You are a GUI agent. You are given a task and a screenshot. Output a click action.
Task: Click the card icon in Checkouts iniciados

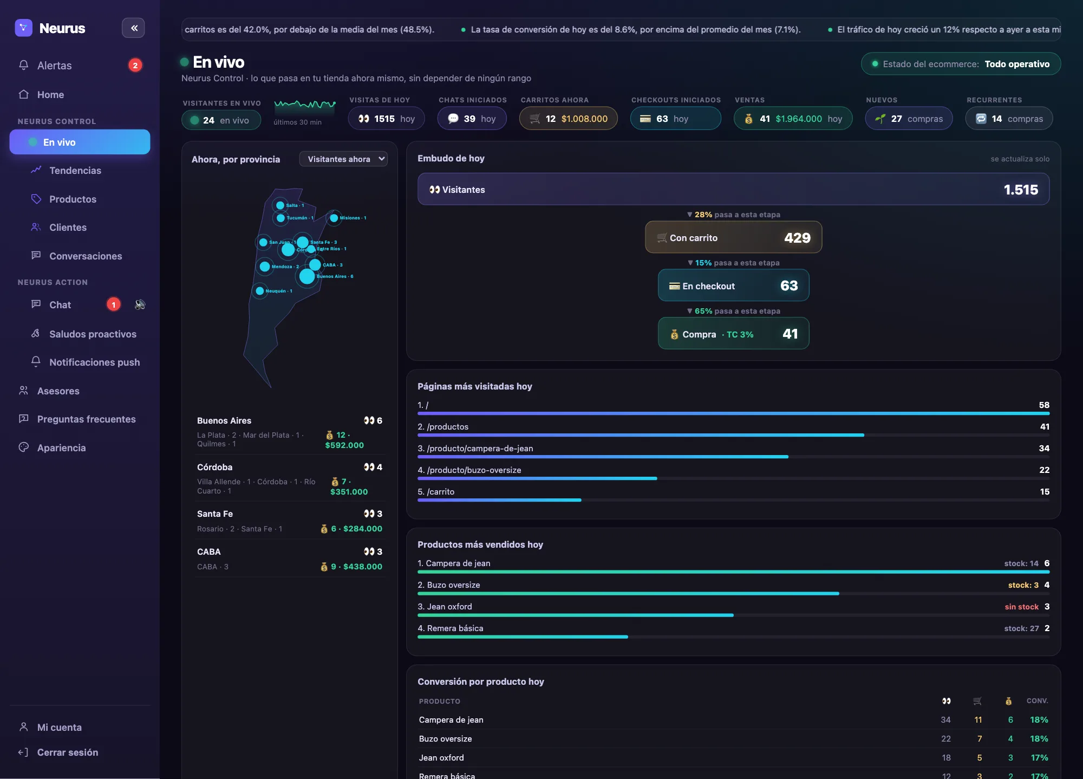point(645,119)
